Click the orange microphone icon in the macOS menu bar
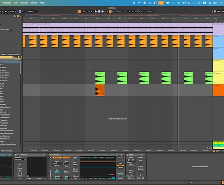 [x=161, y=3]
